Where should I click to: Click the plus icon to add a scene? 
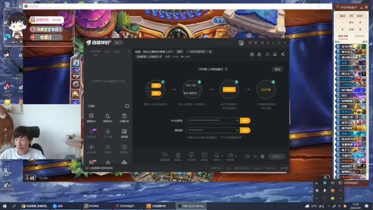click(x=129, y=51)
